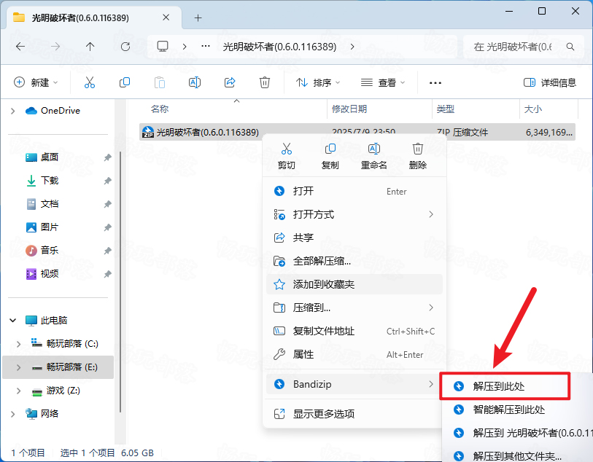Click the toolbar Cut scissors icon
593x462 pixels.
coord(90,82)
